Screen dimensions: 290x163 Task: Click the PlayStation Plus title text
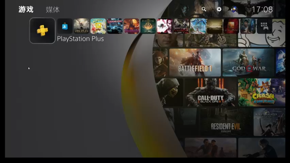click(x=80, y=39)
